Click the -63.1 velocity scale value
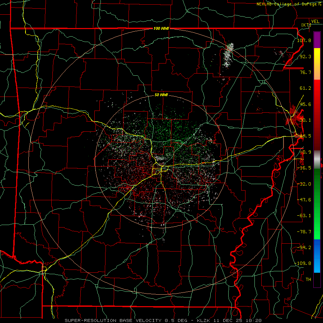 click(x=304, y=216)
